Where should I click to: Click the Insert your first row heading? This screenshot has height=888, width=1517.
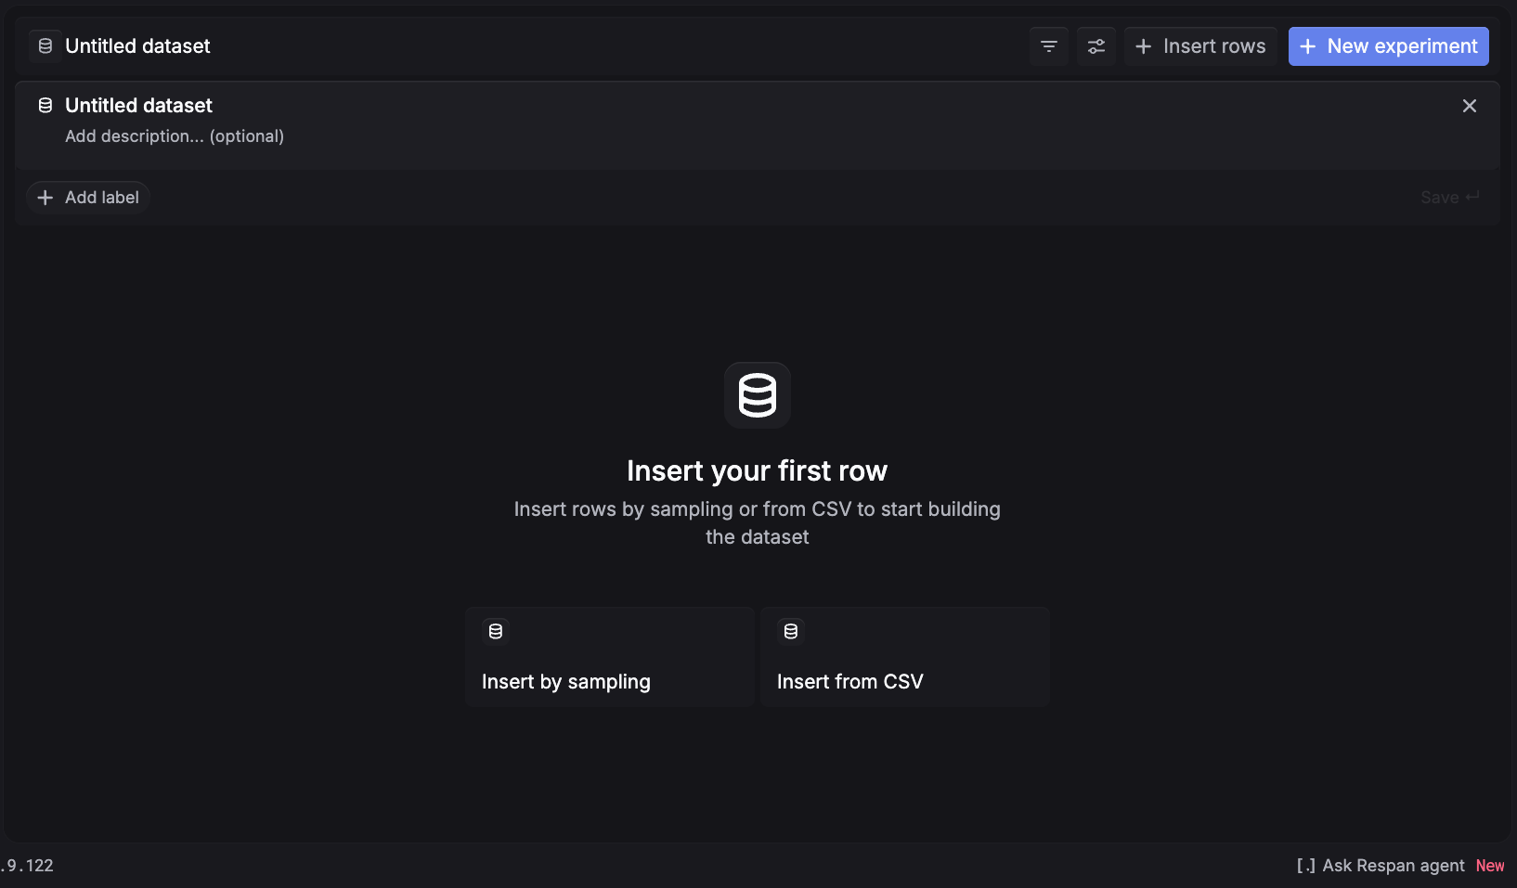pyautogui.click(x=758, y=471)
